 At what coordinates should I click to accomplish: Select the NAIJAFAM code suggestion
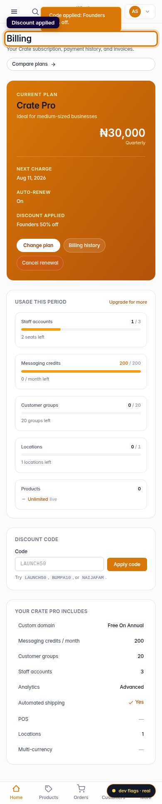[93, 577]
